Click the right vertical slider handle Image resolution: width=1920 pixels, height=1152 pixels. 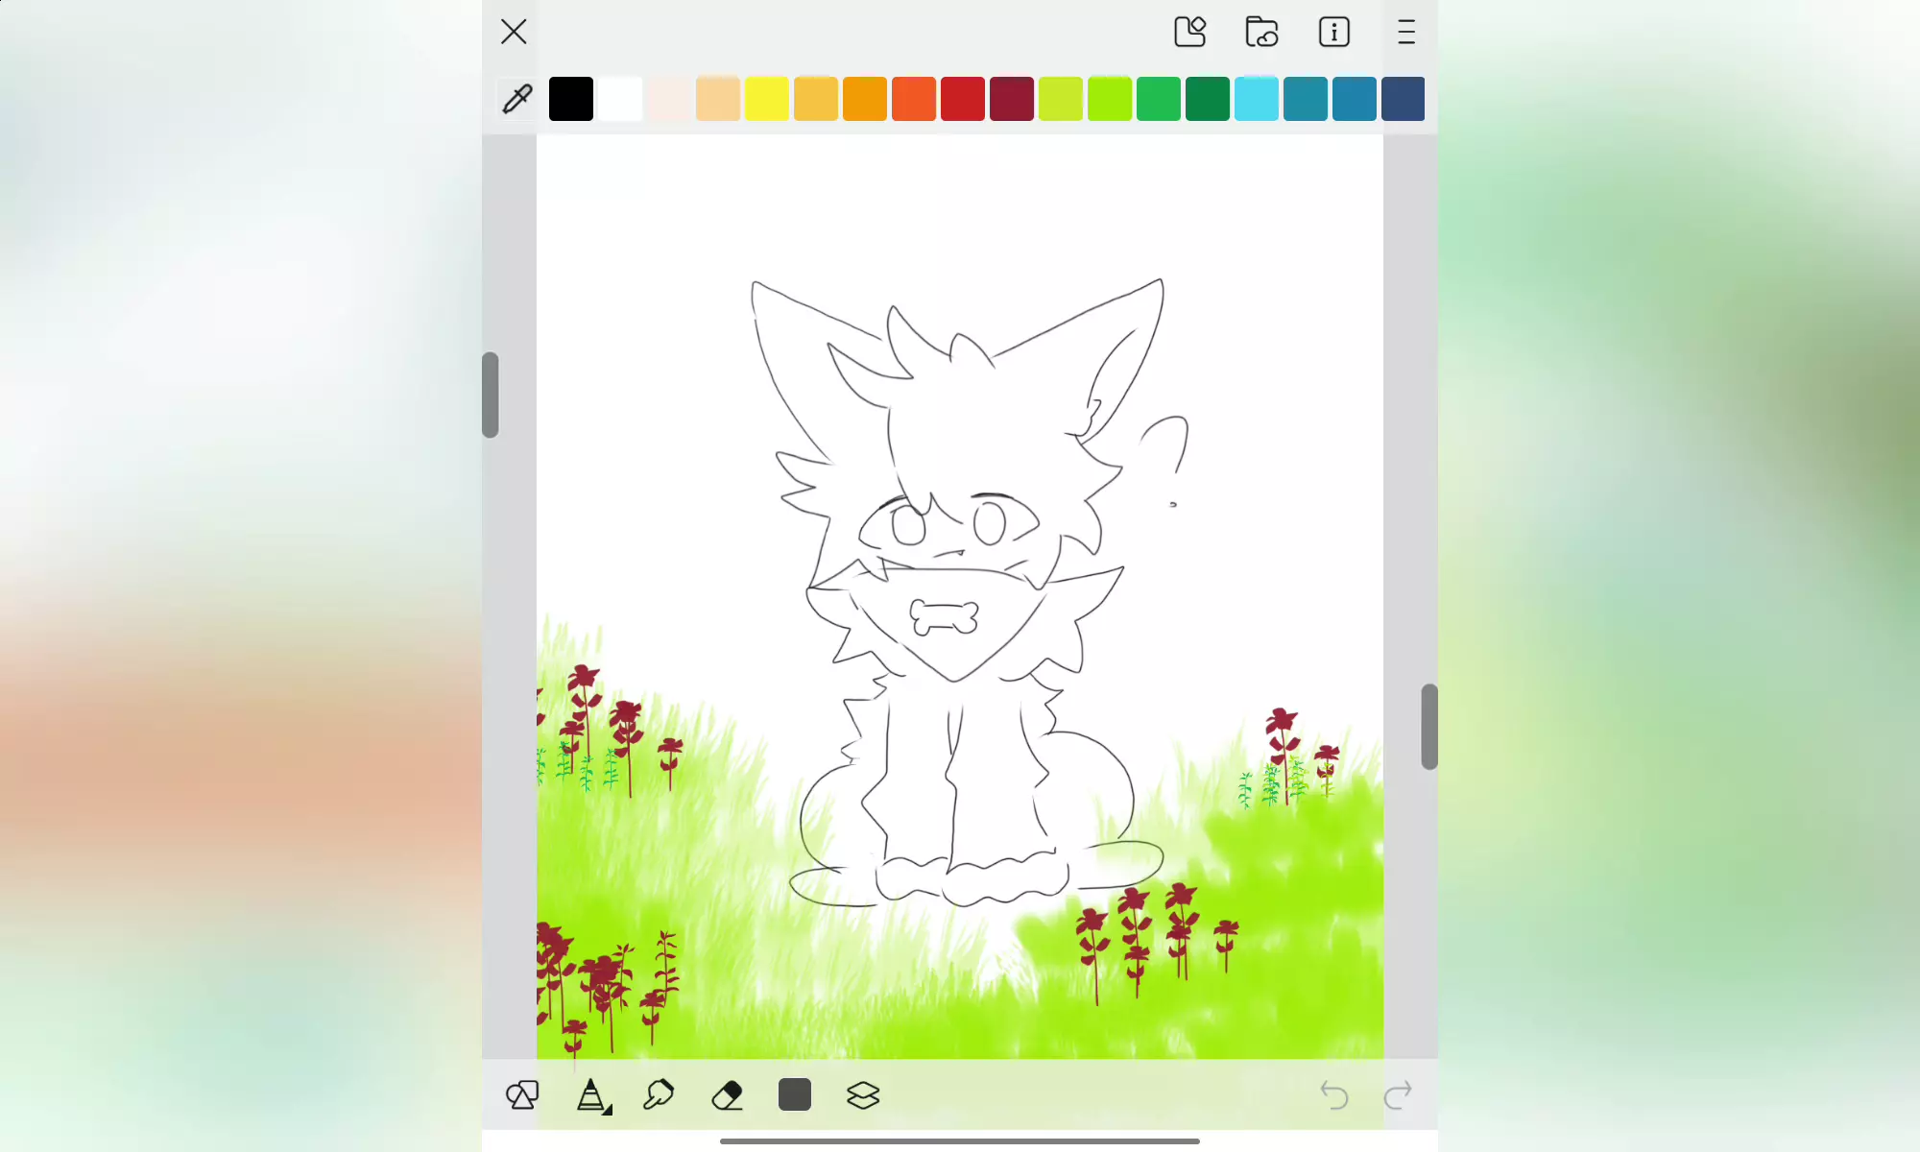point(1429,727)
